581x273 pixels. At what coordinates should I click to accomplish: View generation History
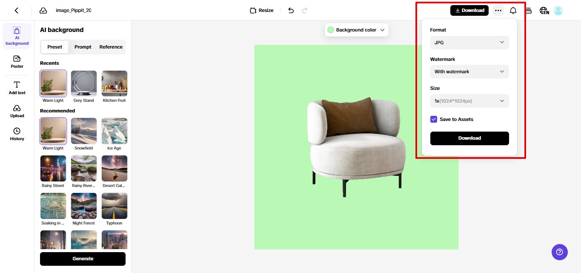(17, 135)
